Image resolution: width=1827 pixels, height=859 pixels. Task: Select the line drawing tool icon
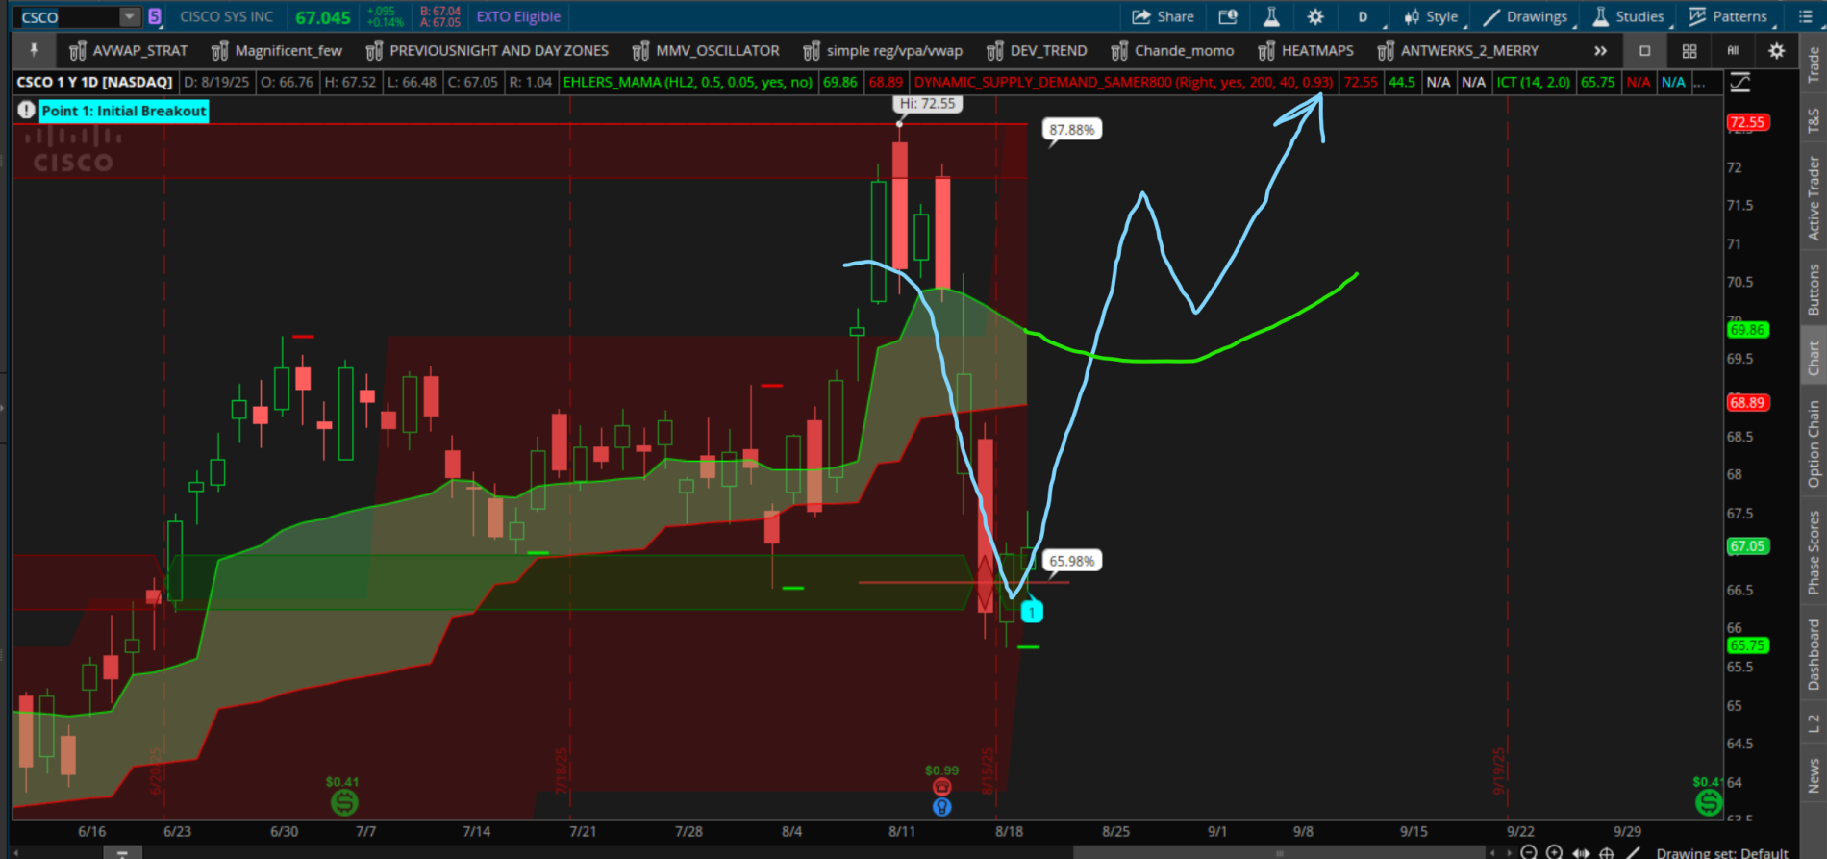1633,852
